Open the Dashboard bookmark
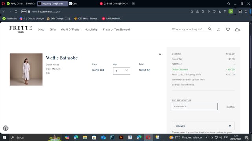The image size is (252, 141). click(10, 18)
